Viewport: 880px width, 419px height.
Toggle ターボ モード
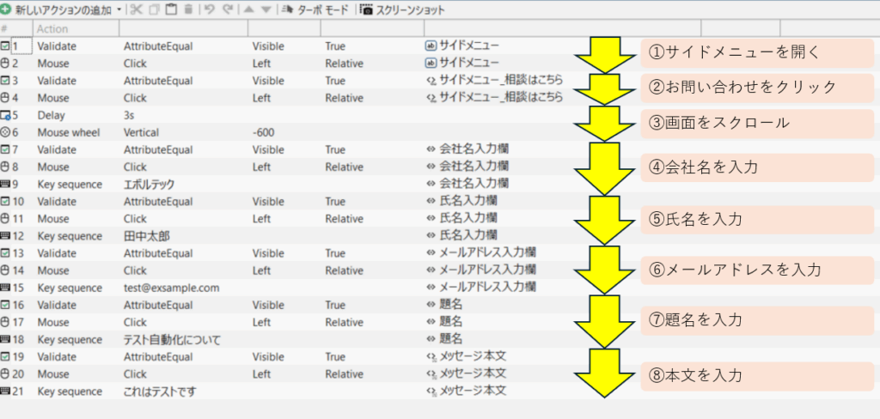[315, 9]
